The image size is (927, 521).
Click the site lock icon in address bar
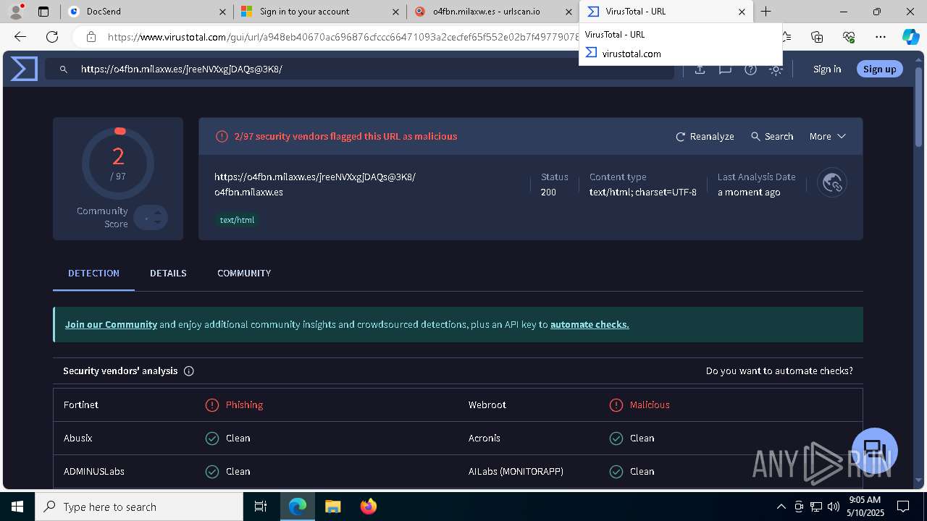point(91,37)
